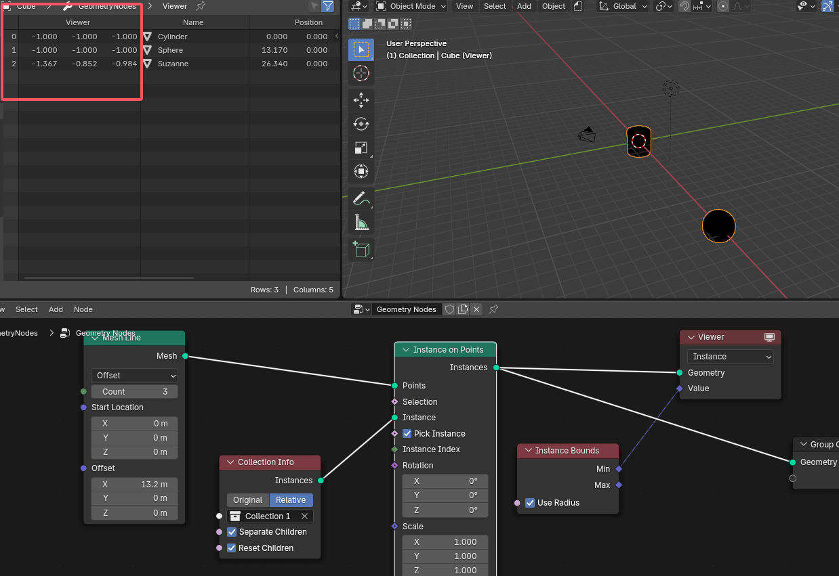Open the node editor Add menu
This screenshot has width=839, height=576.
[x=56, y=309]
